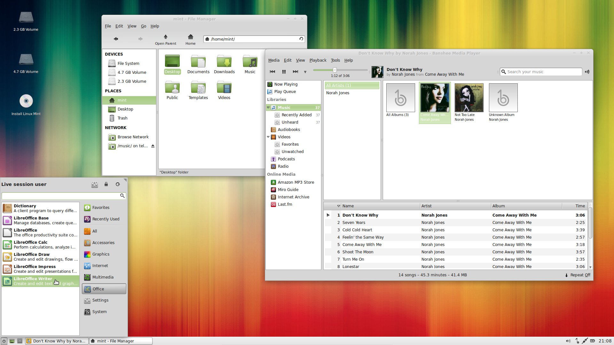Open the Radio source
The width and height of the screenshot is (614, 345).
[283, 166]
